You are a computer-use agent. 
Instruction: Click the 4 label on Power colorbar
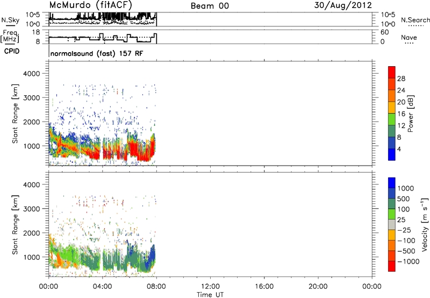click(x=399, y=149)
